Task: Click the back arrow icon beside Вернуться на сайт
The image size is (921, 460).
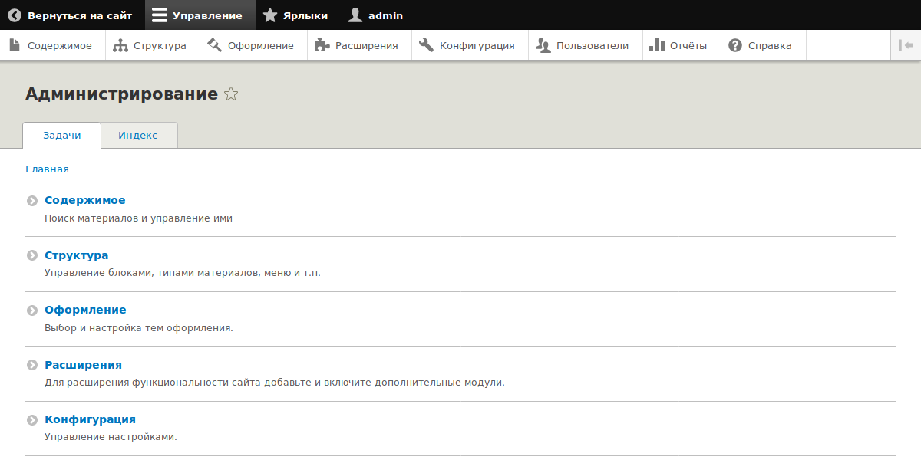Action: (15, 15)
